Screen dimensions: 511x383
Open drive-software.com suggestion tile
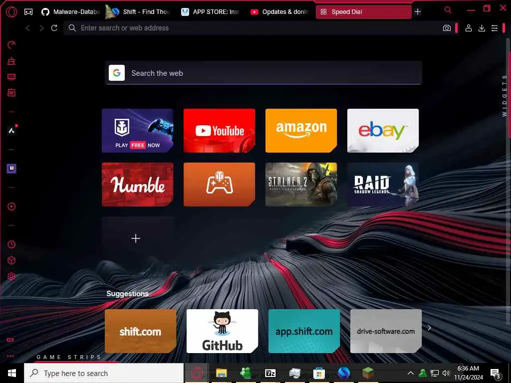pyautogui.click(x=386, y=331)
